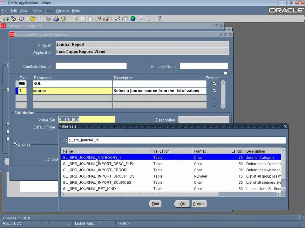Open the Tools menu
The height and width of the screenshot is (228, 305).
pyautogui.click(x=48, y=11)
